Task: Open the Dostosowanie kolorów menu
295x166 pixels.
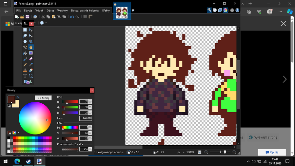Action: (85, 10)
